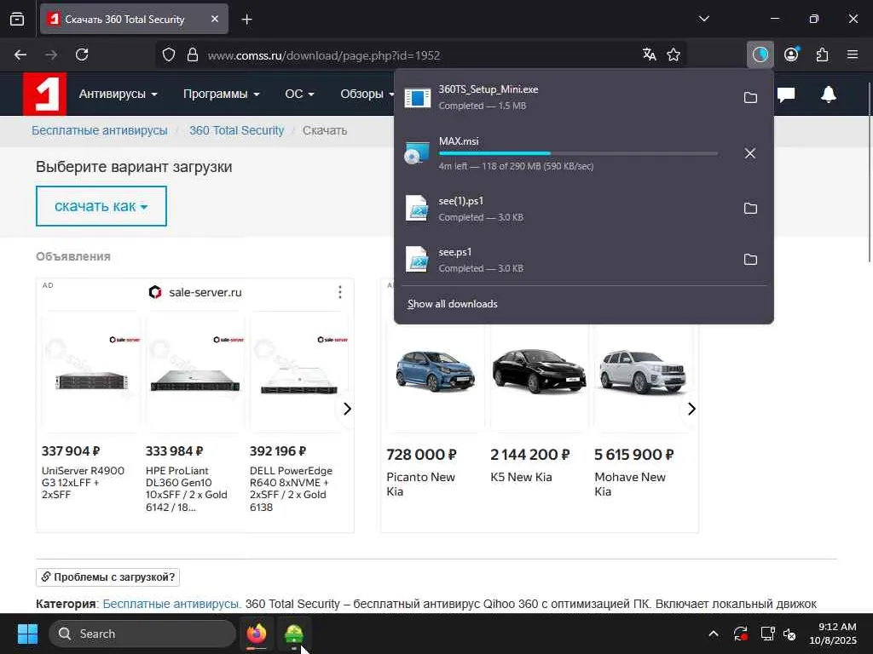Open the Firefox View tab icon
873x654 pixels.
click(x=17, y=20)
